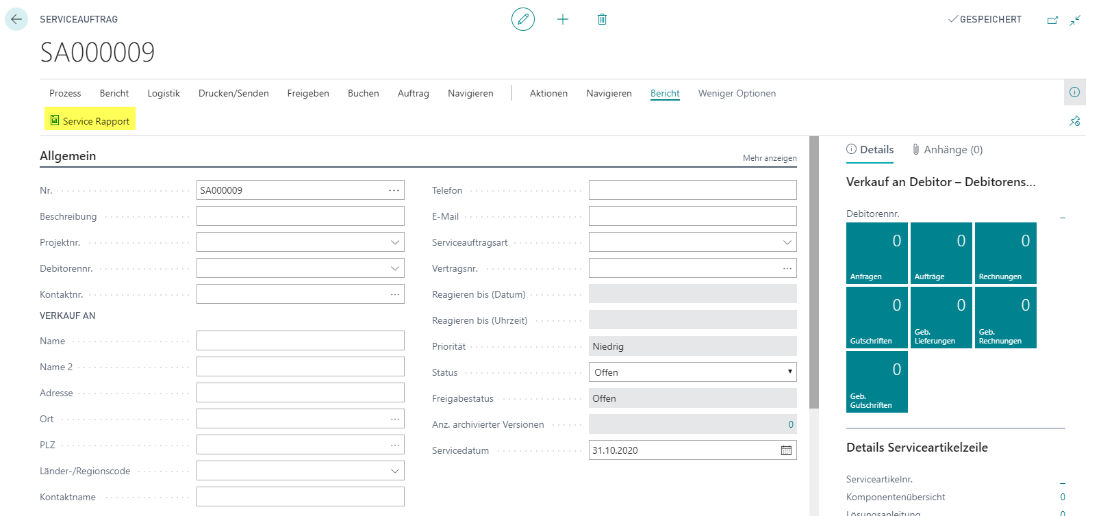This screenshot has width=1101, height=516.
Task: Open the Status dropdown showing Offen
Action: click(x=692, y=372)
